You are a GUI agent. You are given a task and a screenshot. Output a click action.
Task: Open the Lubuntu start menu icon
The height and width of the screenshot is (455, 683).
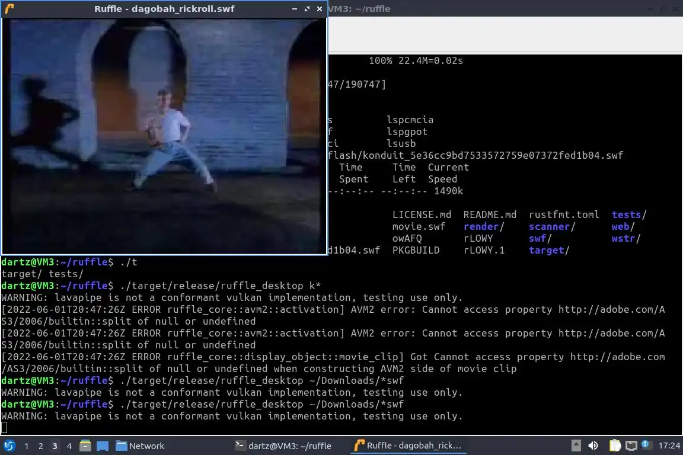tap(9, 446)
